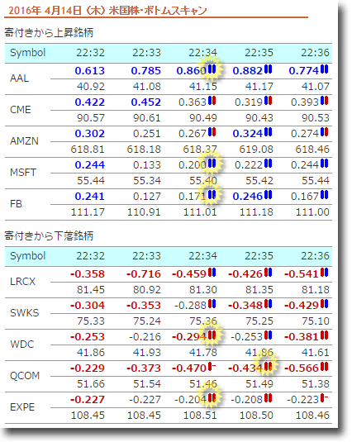Select the LRCX symbol in falling stocks table
This screenshot has width=352, height=442.
[23, 282]
